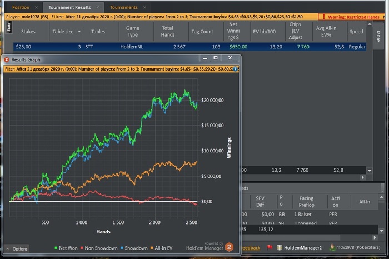Click the Warning: Restricted Hands notice

353,17
